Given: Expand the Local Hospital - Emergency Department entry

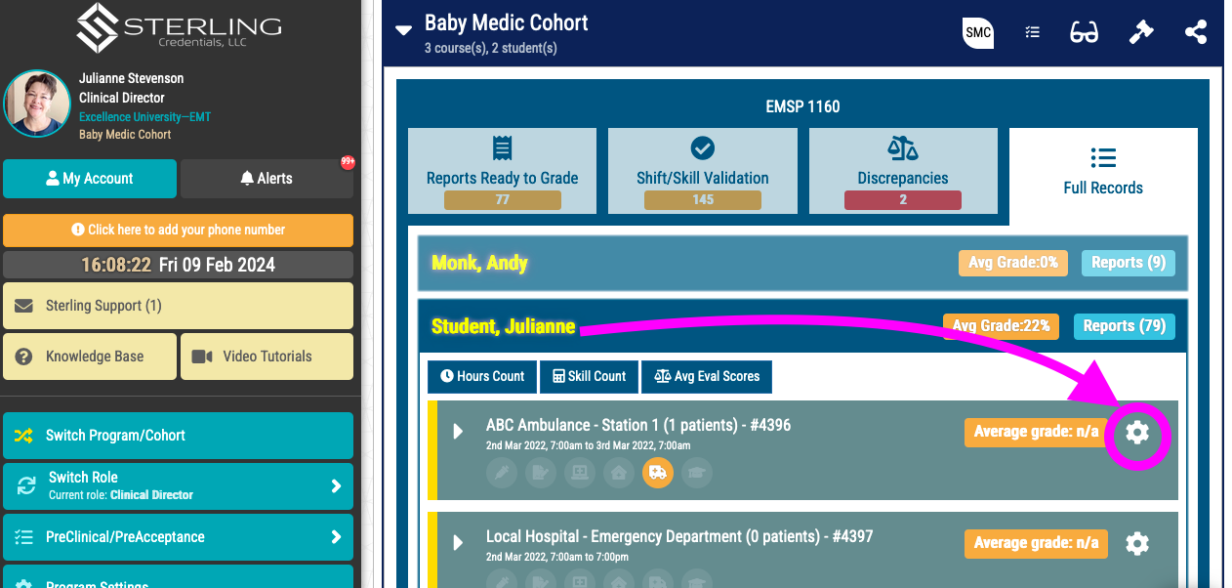Looking at the screenshot, I should (x=459, y=543).
